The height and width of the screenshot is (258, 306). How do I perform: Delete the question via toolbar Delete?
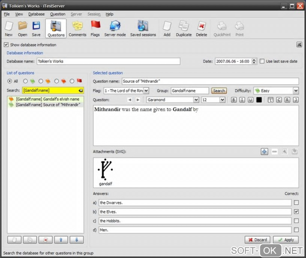pos(201,29)
